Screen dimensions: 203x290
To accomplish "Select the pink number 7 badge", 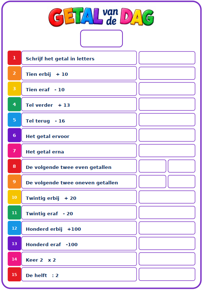I will [14, 151].
